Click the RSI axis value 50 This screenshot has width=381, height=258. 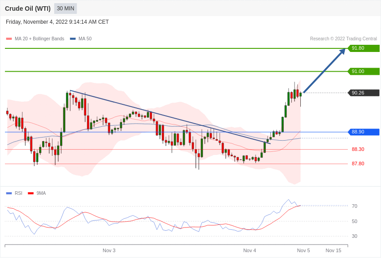tap(355, 221)
